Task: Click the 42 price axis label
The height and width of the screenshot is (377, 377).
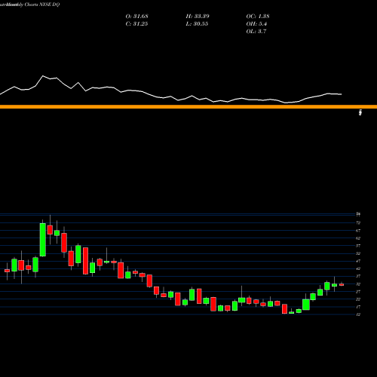Action: pyautogui.click(x=358, y=268)
